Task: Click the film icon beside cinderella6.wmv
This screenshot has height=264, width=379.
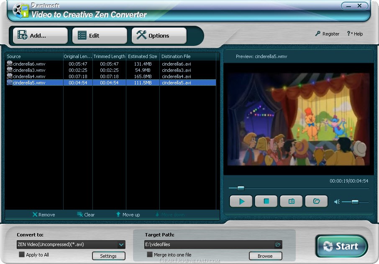Action: coord(10,63)
